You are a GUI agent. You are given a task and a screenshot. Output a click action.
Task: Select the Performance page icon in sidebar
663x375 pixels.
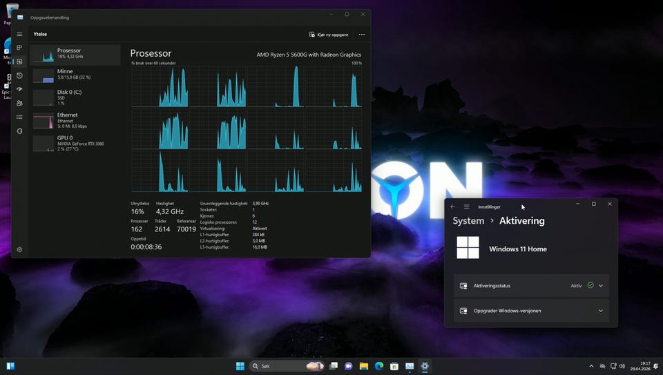coord(19,61)
